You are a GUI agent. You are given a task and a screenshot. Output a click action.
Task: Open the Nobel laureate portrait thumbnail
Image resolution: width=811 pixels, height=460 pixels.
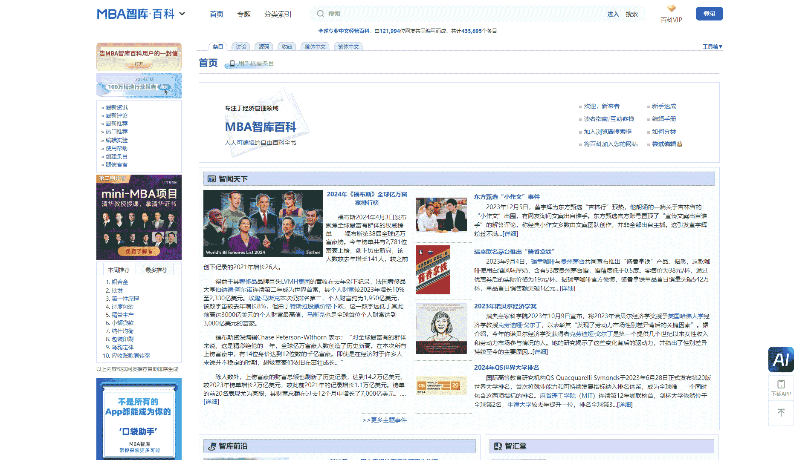441,328
